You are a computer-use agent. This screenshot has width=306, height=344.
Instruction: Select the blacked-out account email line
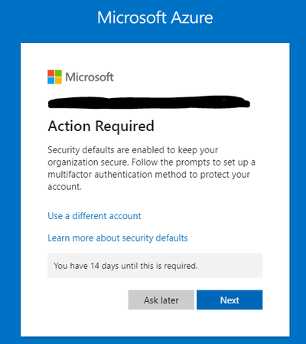point(149,103)
